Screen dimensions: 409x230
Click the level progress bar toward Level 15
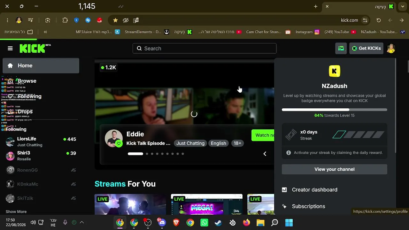[335, 110]
